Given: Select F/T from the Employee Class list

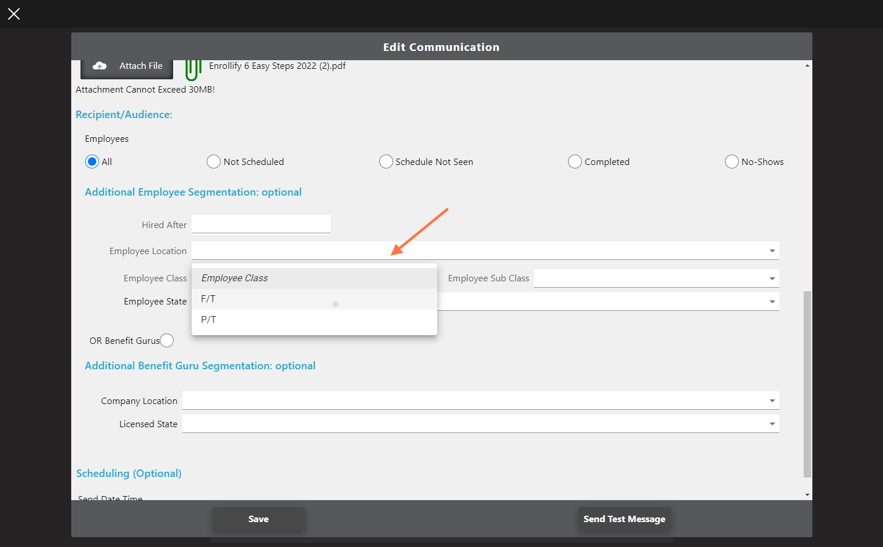Looking at the screenshot, I should tap(314, 299).
